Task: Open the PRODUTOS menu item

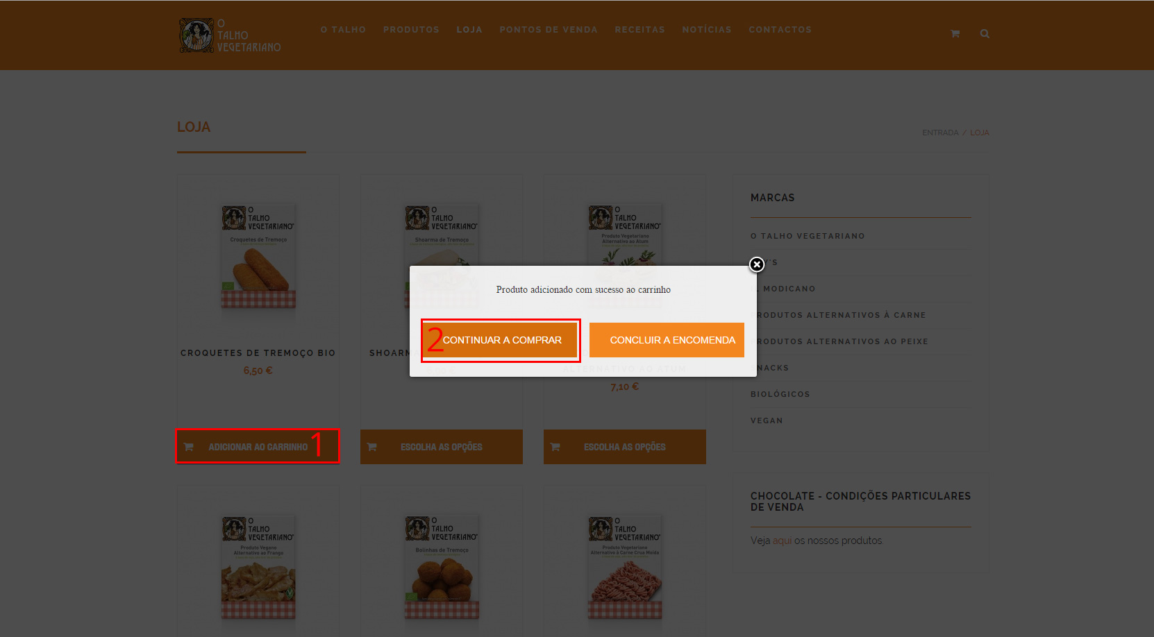Action: coord(411,30)
